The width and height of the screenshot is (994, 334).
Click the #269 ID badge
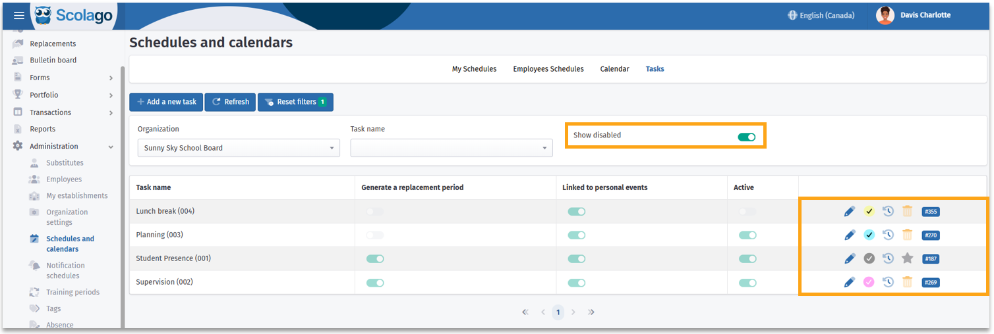click(931, 283)
